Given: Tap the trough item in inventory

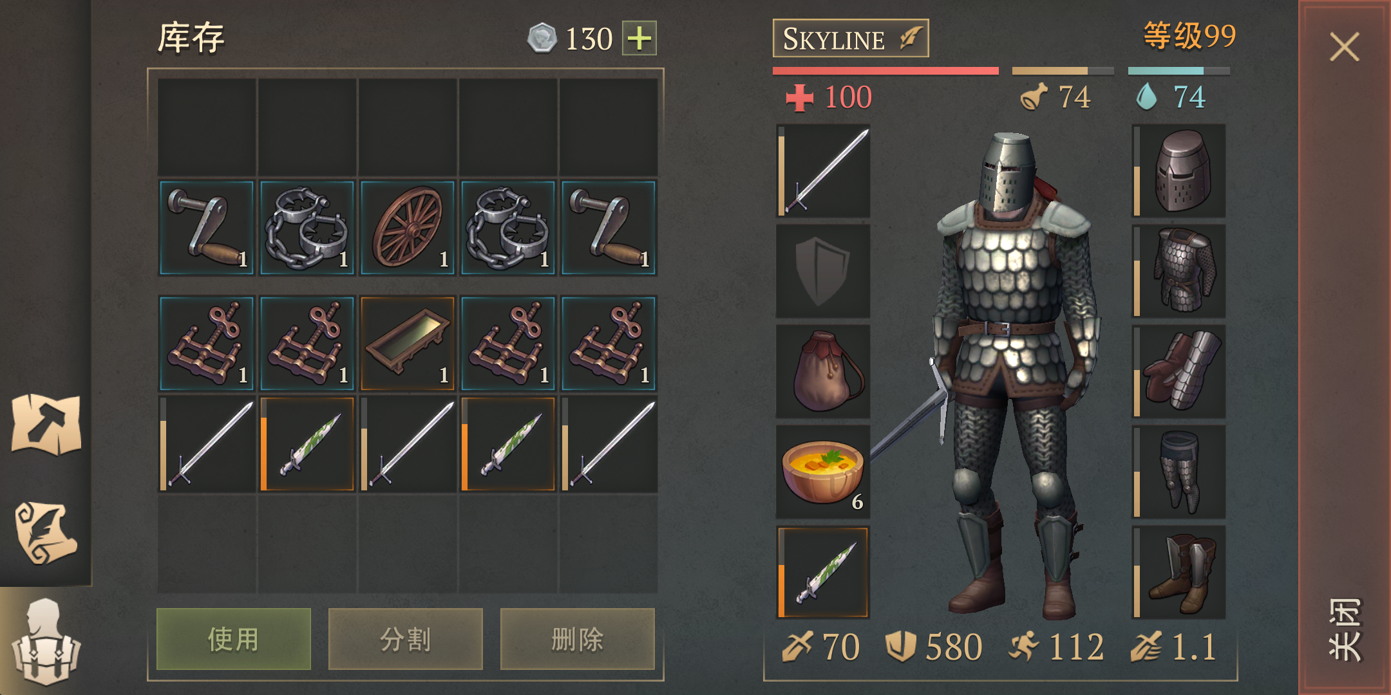Looking at the screenshot, I should (408, 343).
